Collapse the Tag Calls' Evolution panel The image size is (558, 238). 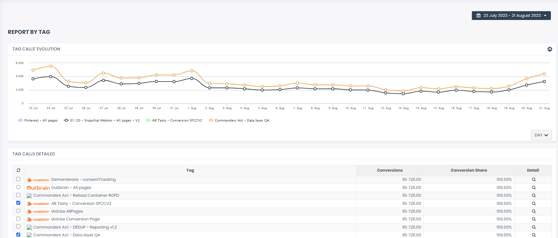pyautogui.click(x=550, y=49)
